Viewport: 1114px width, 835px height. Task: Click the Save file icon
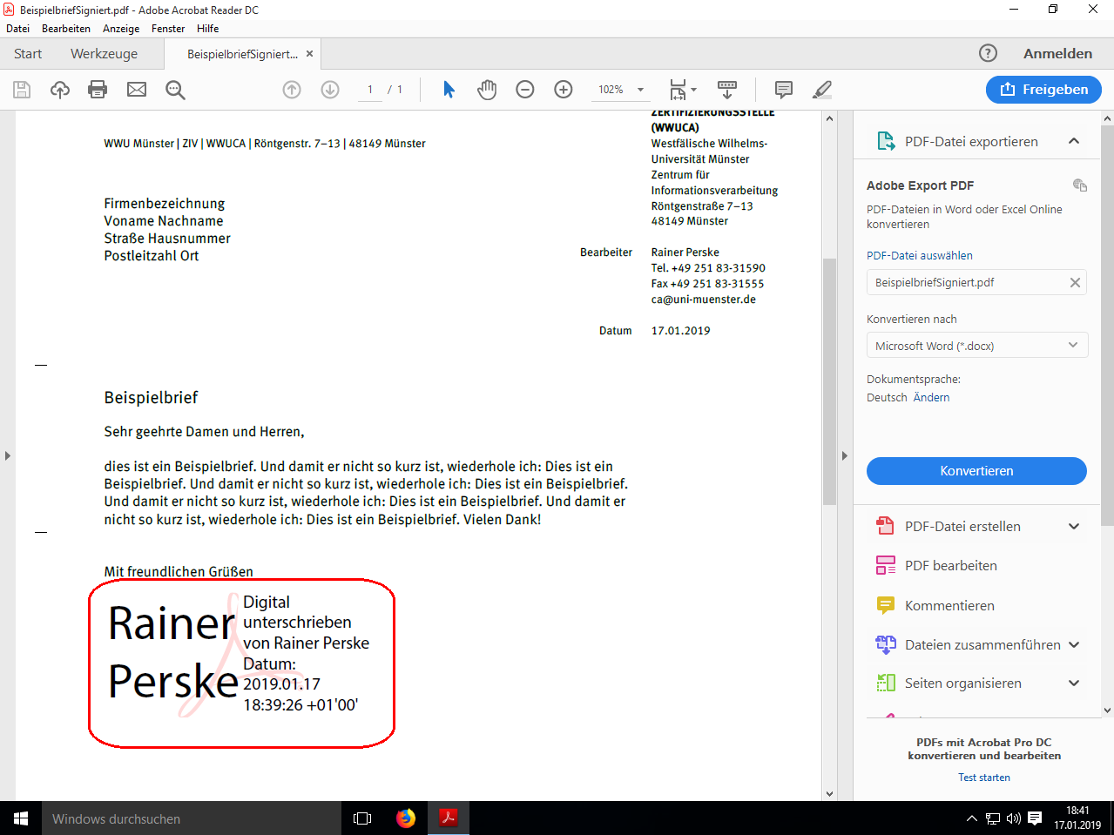(22, 90)
